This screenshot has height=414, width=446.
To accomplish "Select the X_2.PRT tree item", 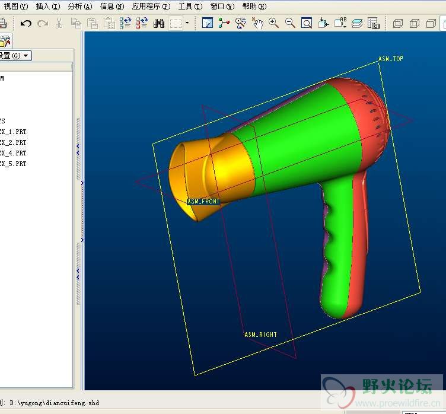I will tap(13, 142).
